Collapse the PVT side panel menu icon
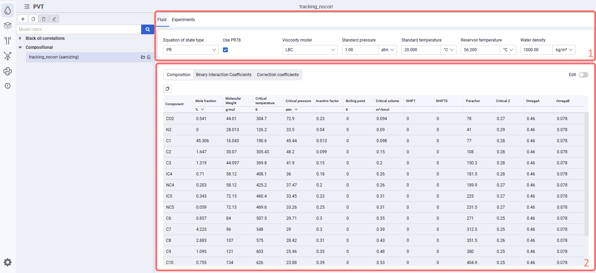This screenshot has height=273, width=596. (x=27, y=7)
